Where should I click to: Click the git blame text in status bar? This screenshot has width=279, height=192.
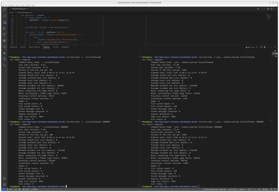[215, 189]
